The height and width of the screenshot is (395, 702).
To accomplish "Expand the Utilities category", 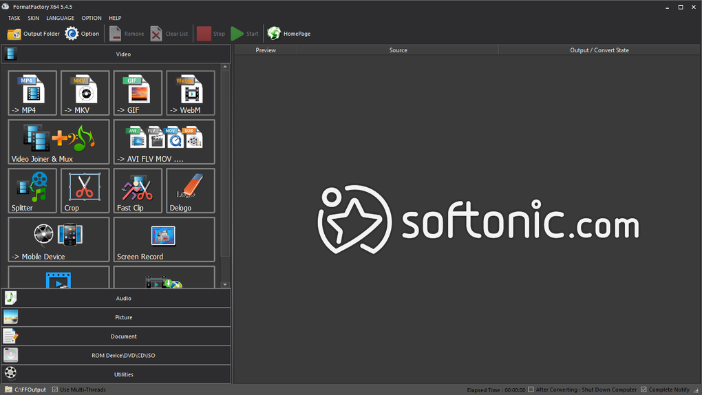I will (x=116, y=374).
